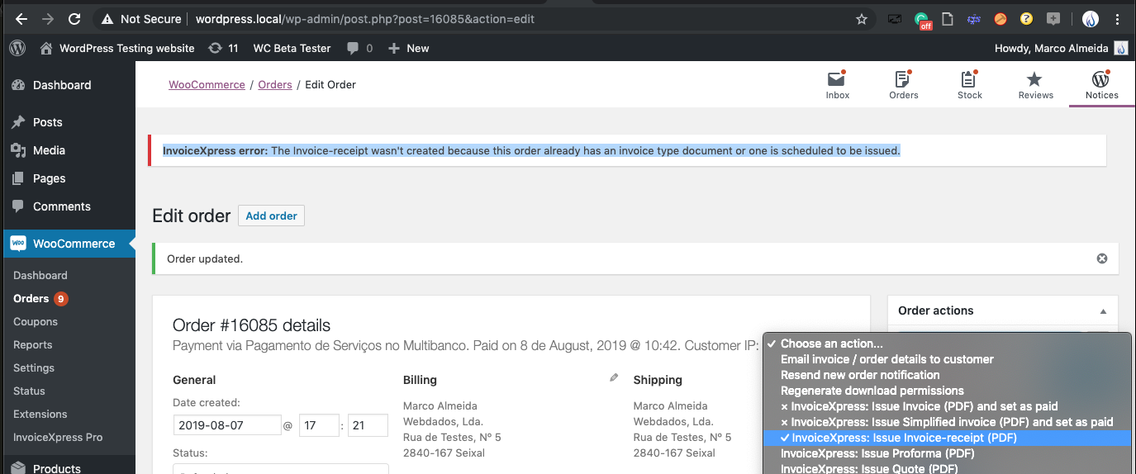The height and width of the screenshot is (474, 1136).
Task: Click the Not Secure site warning
Action: [x=141, y=19]
